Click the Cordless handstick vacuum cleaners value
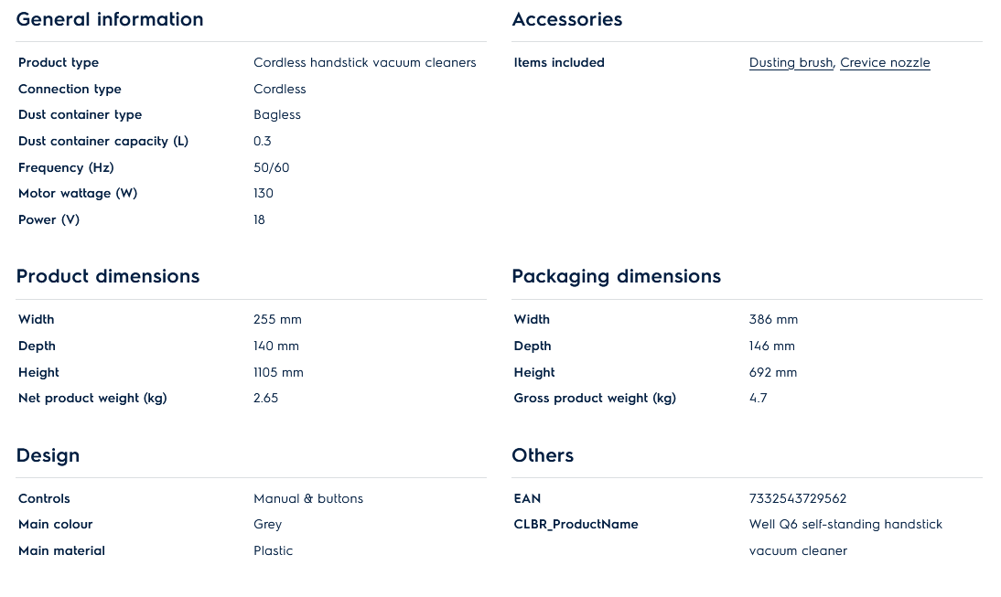 (x=365, y=63)
